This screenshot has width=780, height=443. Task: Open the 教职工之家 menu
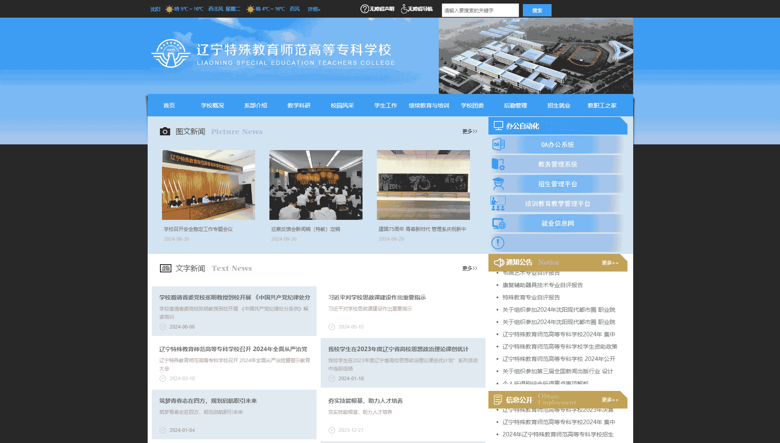(x=602, y=105)
